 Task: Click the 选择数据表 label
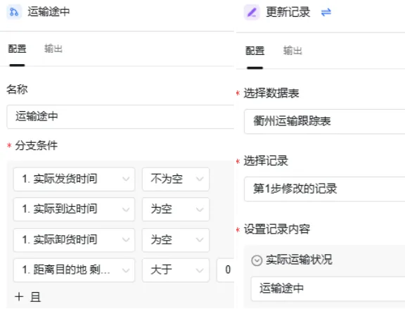(271, 94)
